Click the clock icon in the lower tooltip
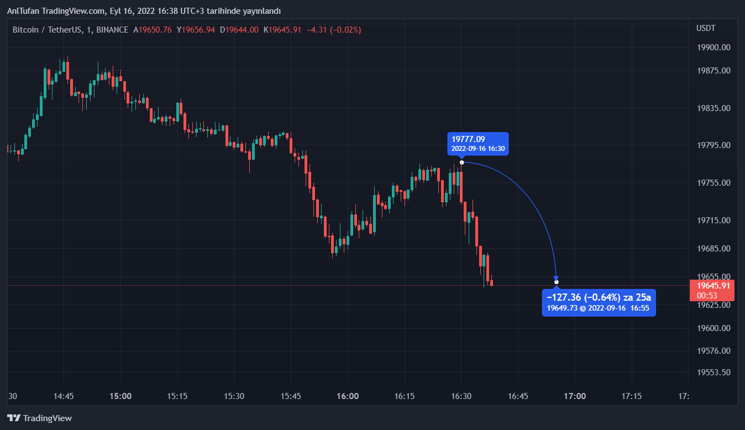The height and width of the screenshot is (430, 745). pos(583,308)
